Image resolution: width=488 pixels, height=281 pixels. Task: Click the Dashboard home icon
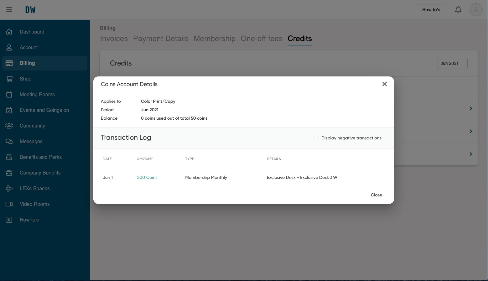9,32
